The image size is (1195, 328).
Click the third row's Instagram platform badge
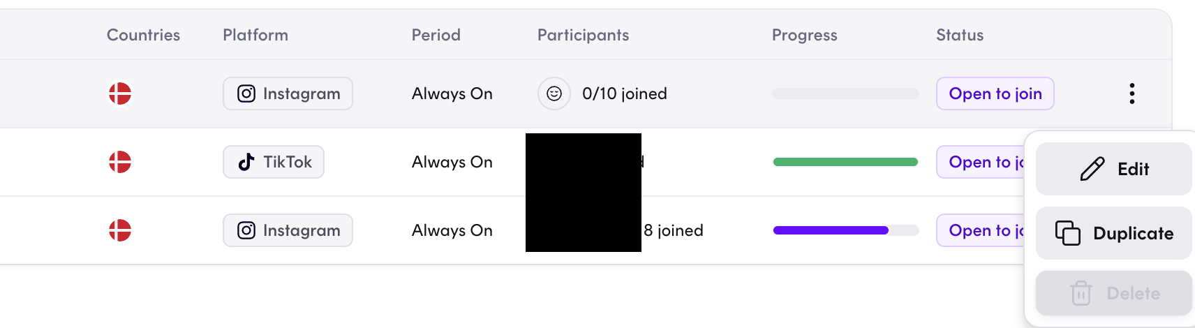[288, 230]
